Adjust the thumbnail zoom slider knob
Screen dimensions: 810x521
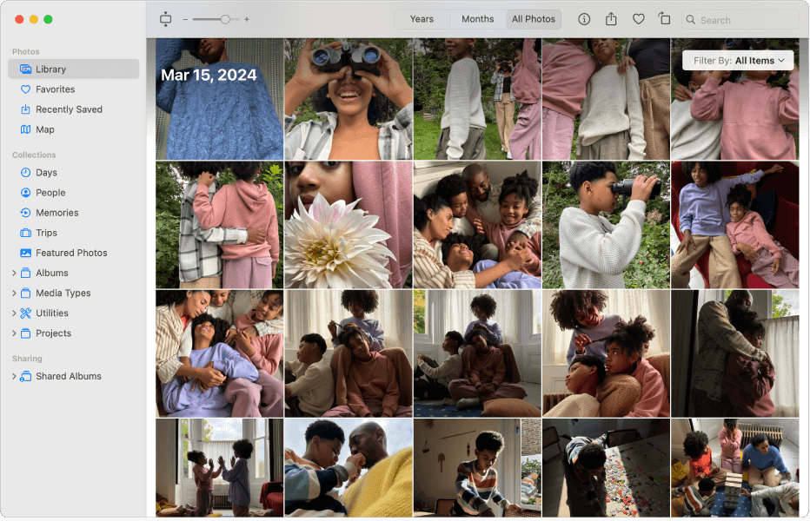[225, 19]
